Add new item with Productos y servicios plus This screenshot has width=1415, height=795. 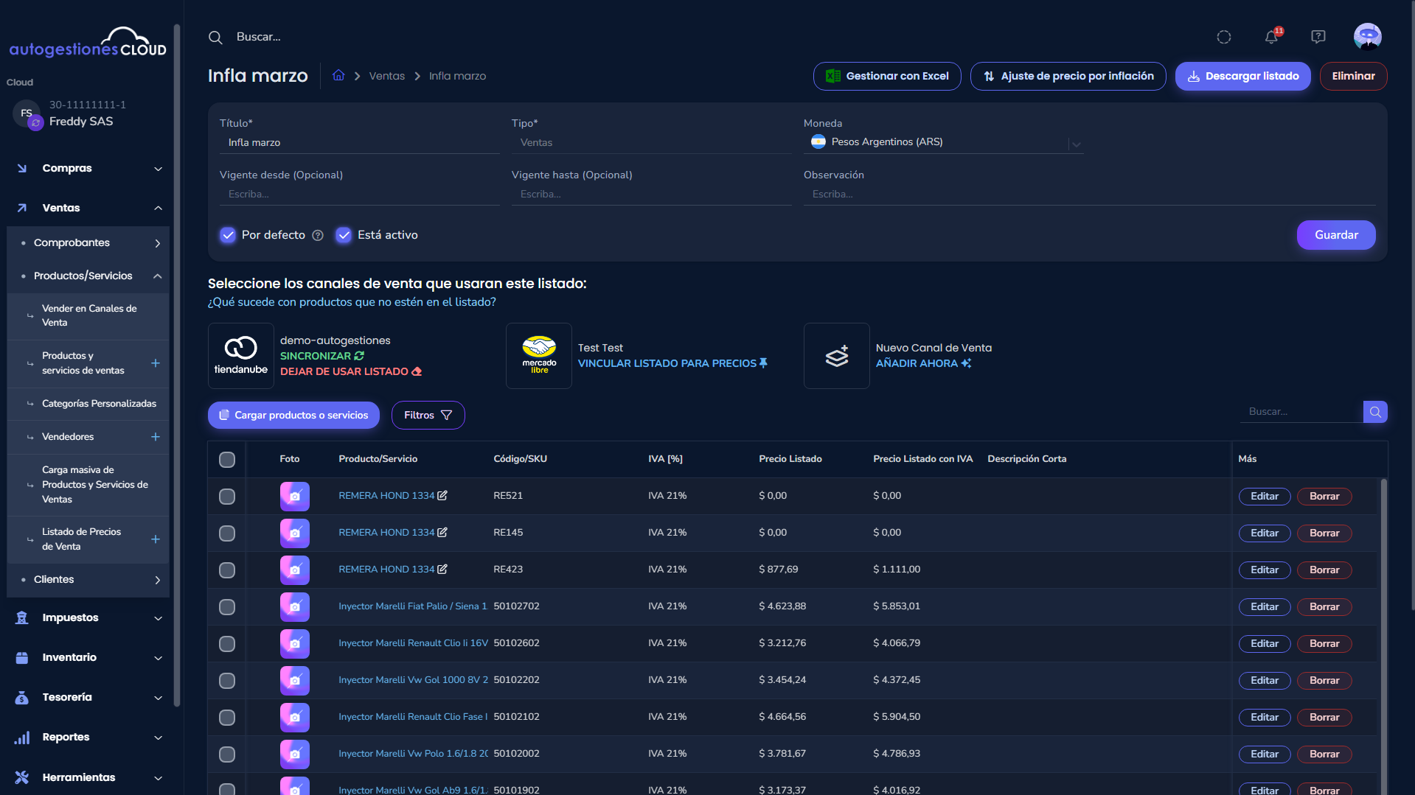(x=156, y=363)
